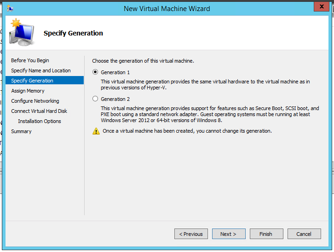The height and width of the screenshot is (252, 334).
Task: Close the wizard window with X
Action: click(x=321, y=7)
